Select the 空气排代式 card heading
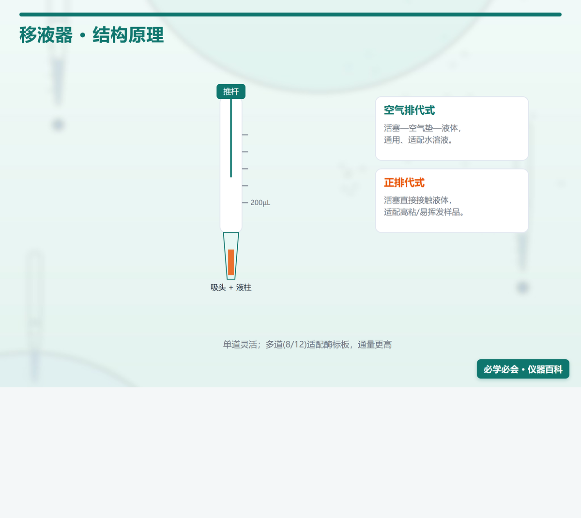The height and width of the screenshot is (518, 581). click(410, 110)
